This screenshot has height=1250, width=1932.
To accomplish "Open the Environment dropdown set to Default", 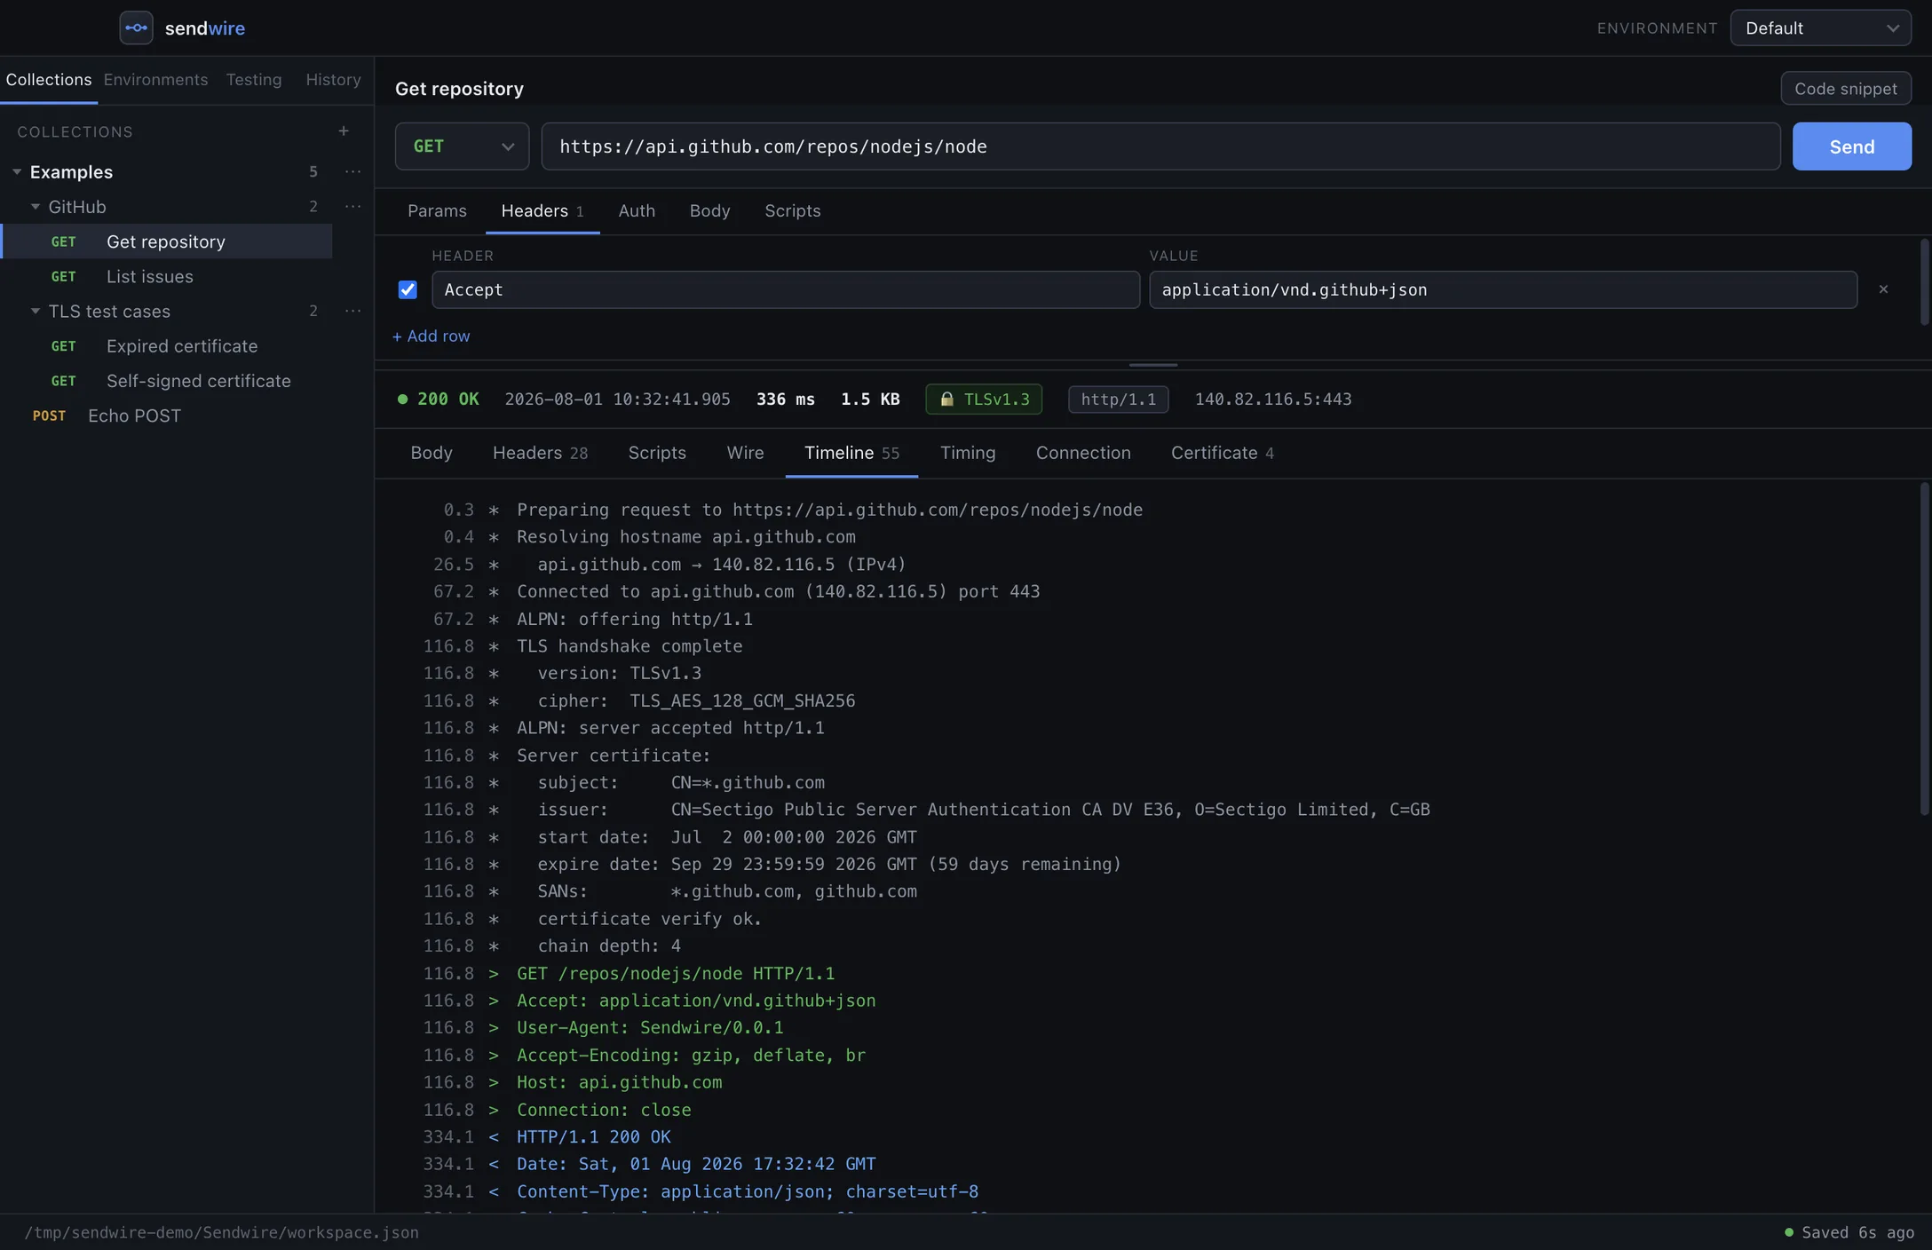I will 1820,28.
